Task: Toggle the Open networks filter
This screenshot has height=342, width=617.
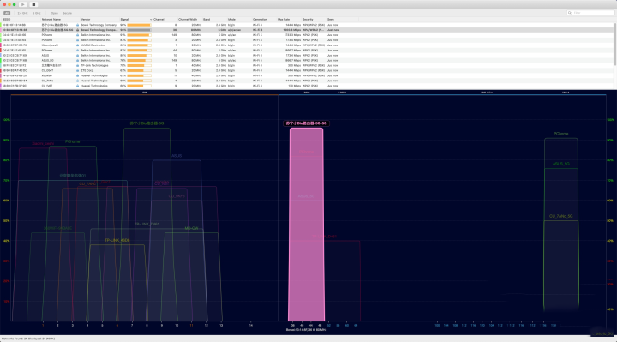Action: coord(54,13)
